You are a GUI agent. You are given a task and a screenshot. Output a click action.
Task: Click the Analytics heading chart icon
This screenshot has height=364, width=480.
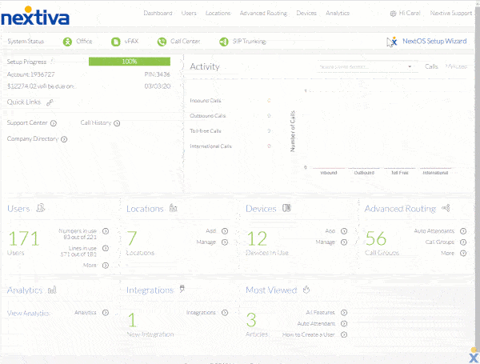point(52,290)
